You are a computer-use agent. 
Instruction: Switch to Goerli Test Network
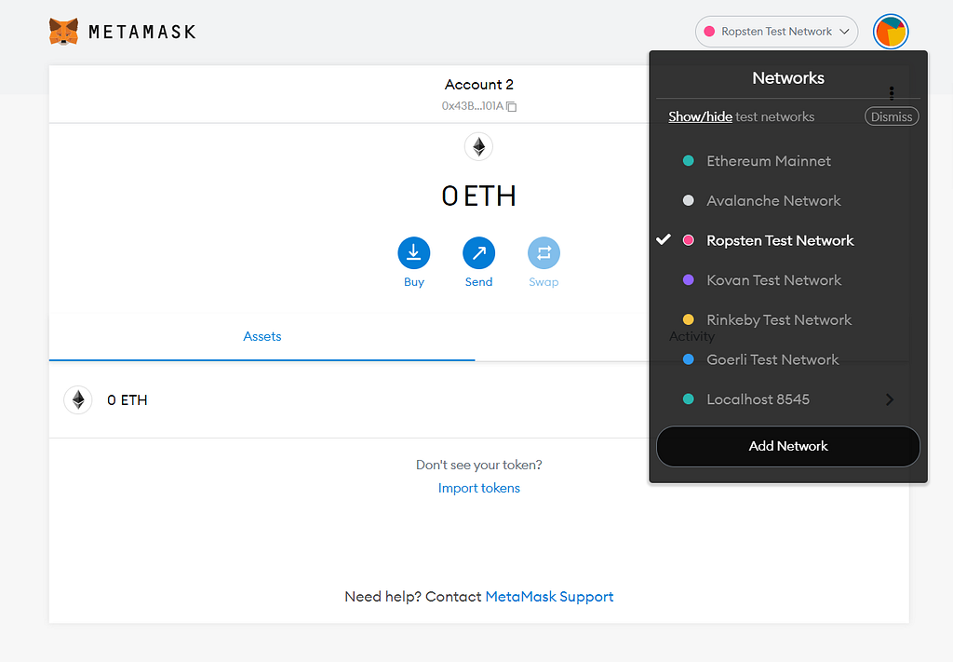pyautogui.click(x=788, y=360)
